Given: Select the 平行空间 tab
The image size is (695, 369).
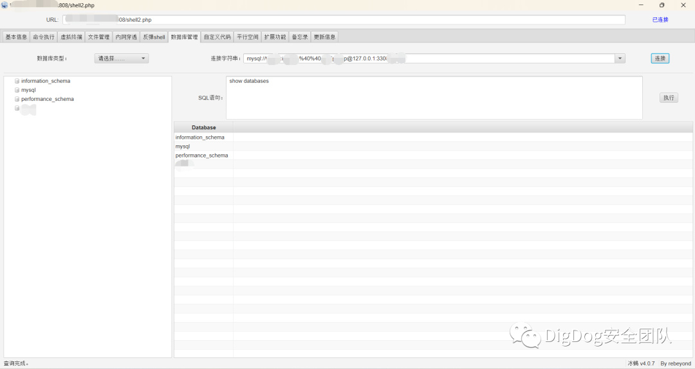Looking at the screenshot, I should [x=247, y=37].
